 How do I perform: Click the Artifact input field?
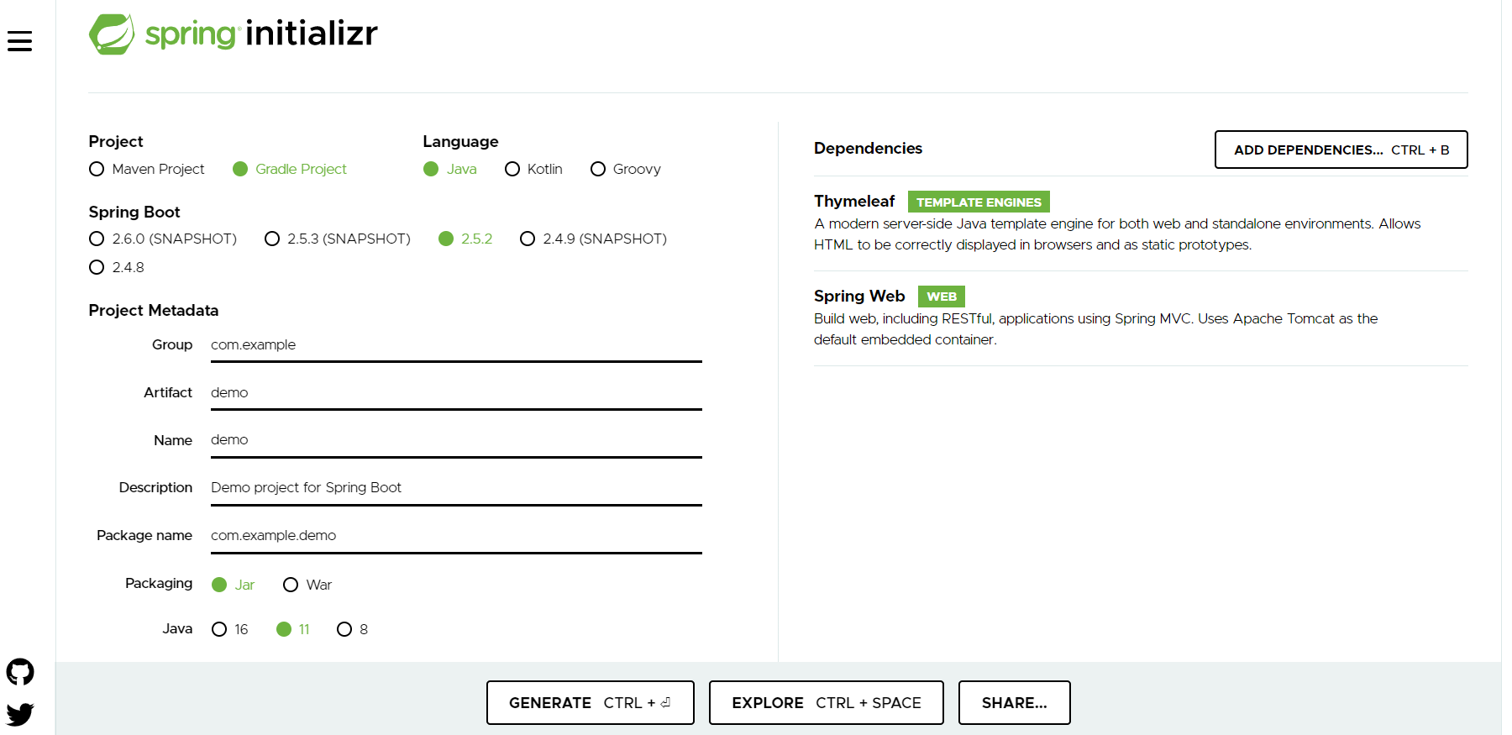pyautogui.click(x=456, y=393)
